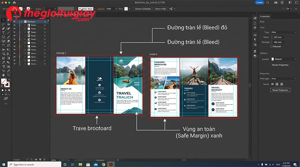Select the Type tool
Viewport: 300px width, 167px height.
3,33
